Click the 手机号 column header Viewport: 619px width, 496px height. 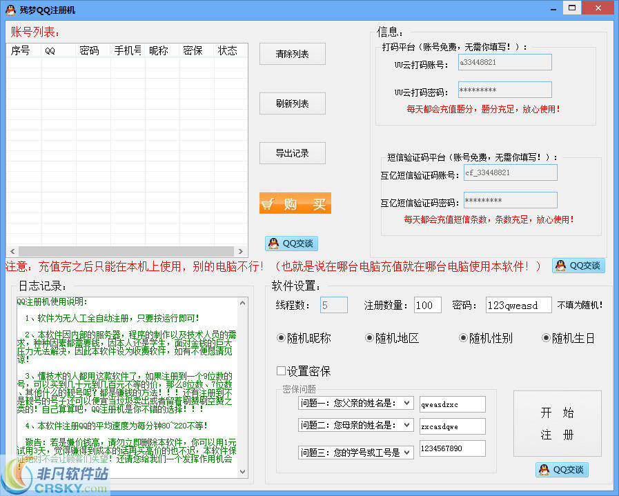coord(128,50)
